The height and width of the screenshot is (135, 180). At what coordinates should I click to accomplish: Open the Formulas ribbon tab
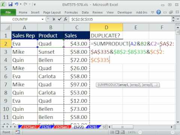71,12
